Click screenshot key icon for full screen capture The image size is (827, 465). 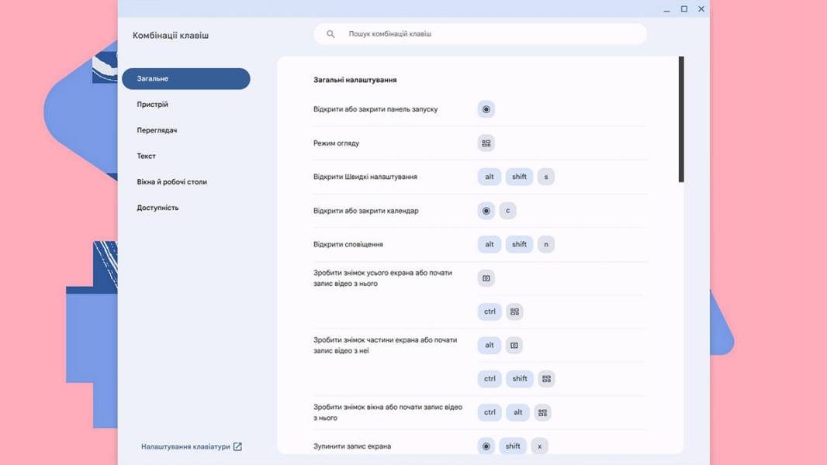click(486, 278)
